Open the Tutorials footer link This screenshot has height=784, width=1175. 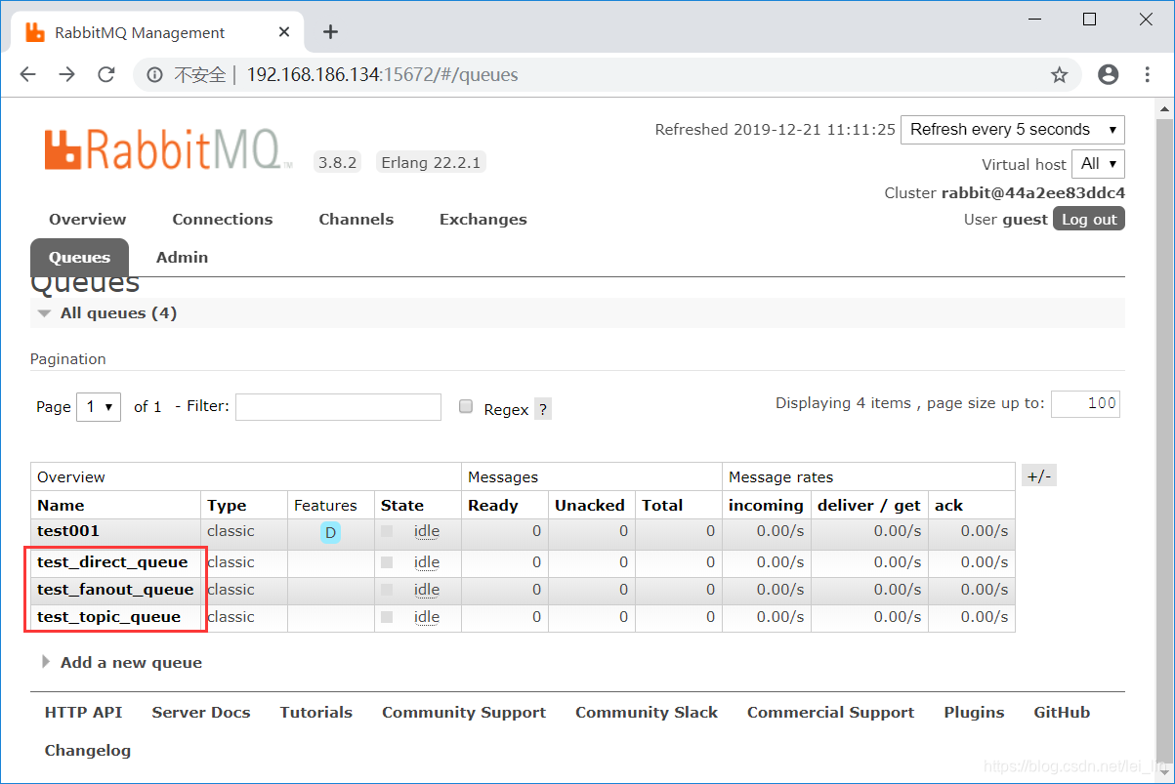point(316,713)
